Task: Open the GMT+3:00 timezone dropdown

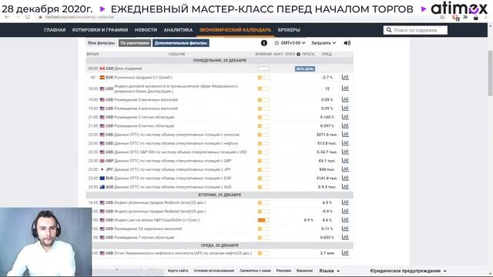Action: tap(290, 43)
